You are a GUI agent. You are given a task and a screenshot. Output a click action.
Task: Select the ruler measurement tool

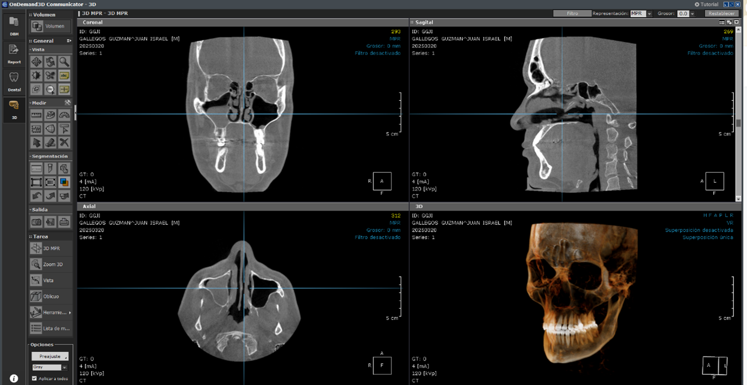(x=36, y=115)
